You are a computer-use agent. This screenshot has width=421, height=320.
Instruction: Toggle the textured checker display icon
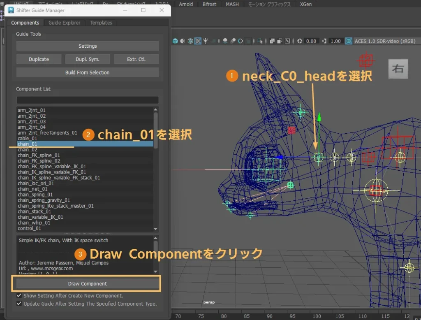click(x=198, y=41)
